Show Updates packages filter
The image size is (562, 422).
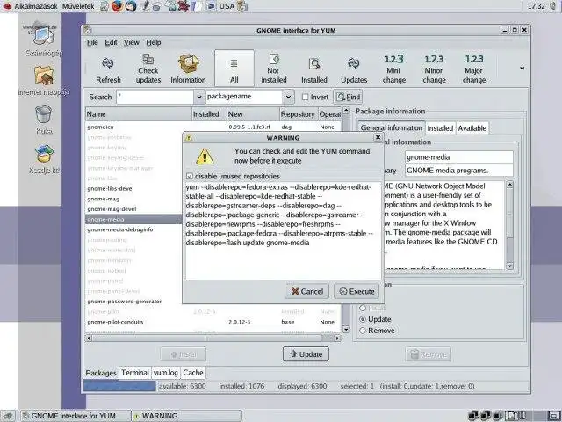(x=354, y=70)
